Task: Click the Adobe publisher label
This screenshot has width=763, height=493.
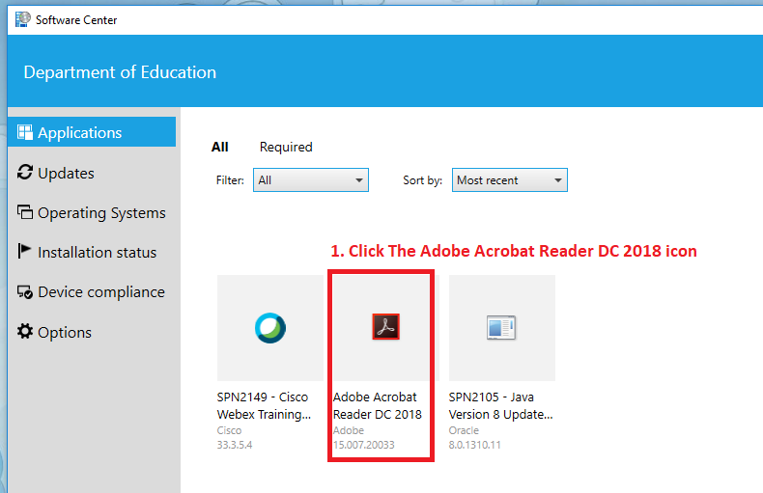Action: click(x=349, y=430)
